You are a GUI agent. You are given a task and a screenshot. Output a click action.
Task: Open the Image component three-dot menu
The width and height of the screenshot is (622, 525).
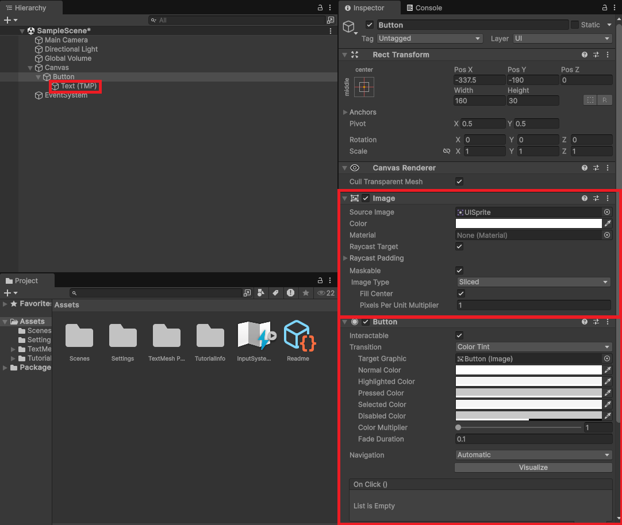pyautogui.click(x=608, y=198)
